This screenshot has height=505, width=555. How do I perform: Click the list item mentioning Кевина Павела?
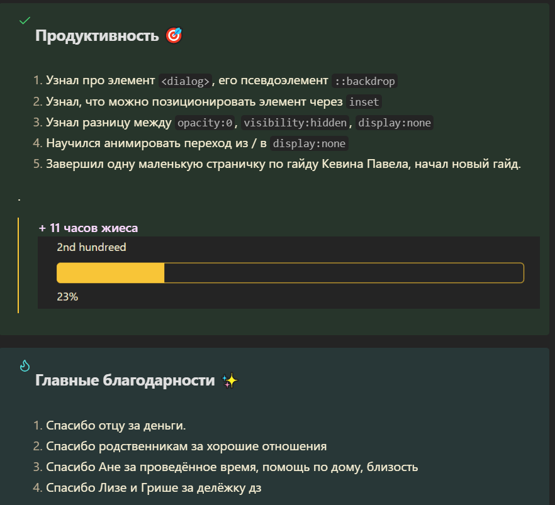[283, 164]
